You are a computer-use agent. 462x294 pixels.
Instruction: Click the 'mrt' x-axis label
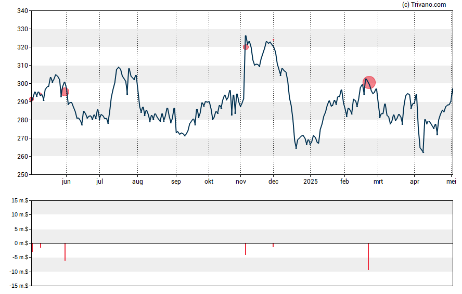click(378, 182)
